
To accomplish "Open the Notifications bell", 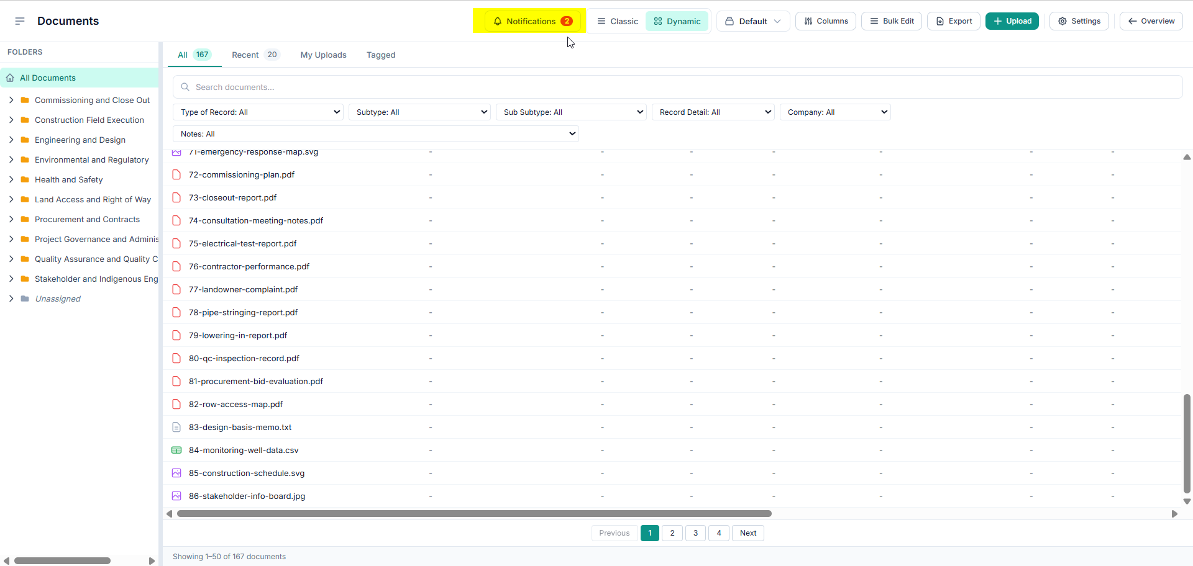I will [x=533, y=21].
